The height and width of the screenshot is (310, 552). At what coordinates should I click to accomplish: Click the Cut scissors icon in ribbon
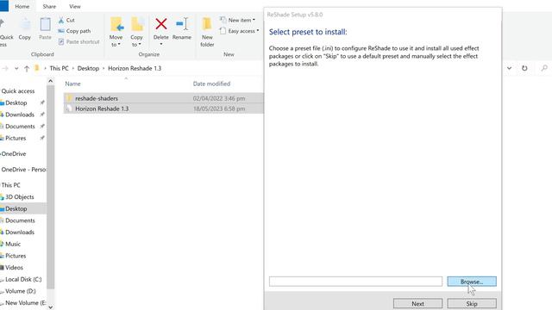(x=61, y=21)
